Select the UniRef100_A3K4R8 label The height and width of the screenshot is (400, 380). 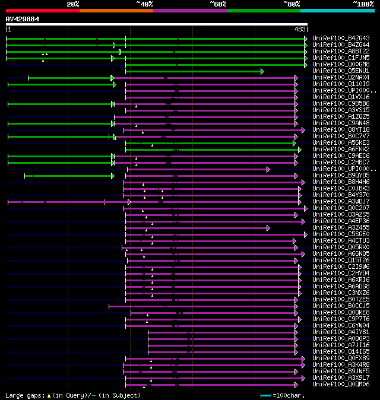(x=341, y=365)
